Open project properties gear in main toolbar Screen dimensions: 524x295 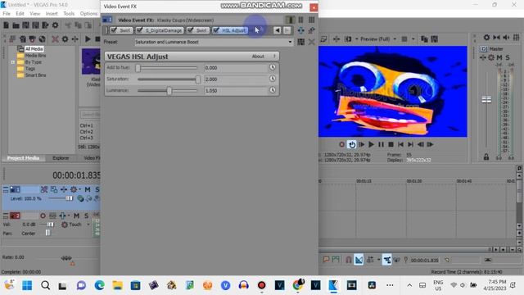click(55, 25)
